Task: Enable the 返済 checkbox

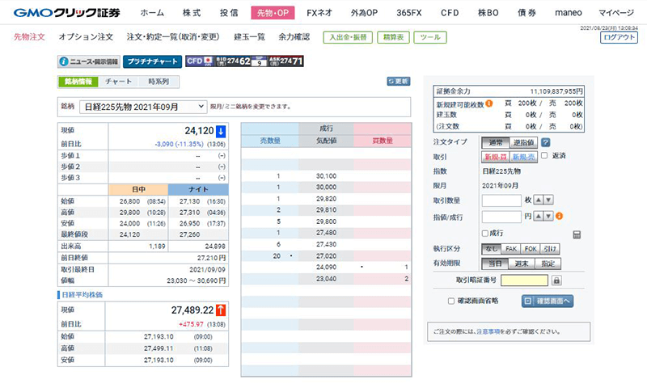Action: pos(544,156)
